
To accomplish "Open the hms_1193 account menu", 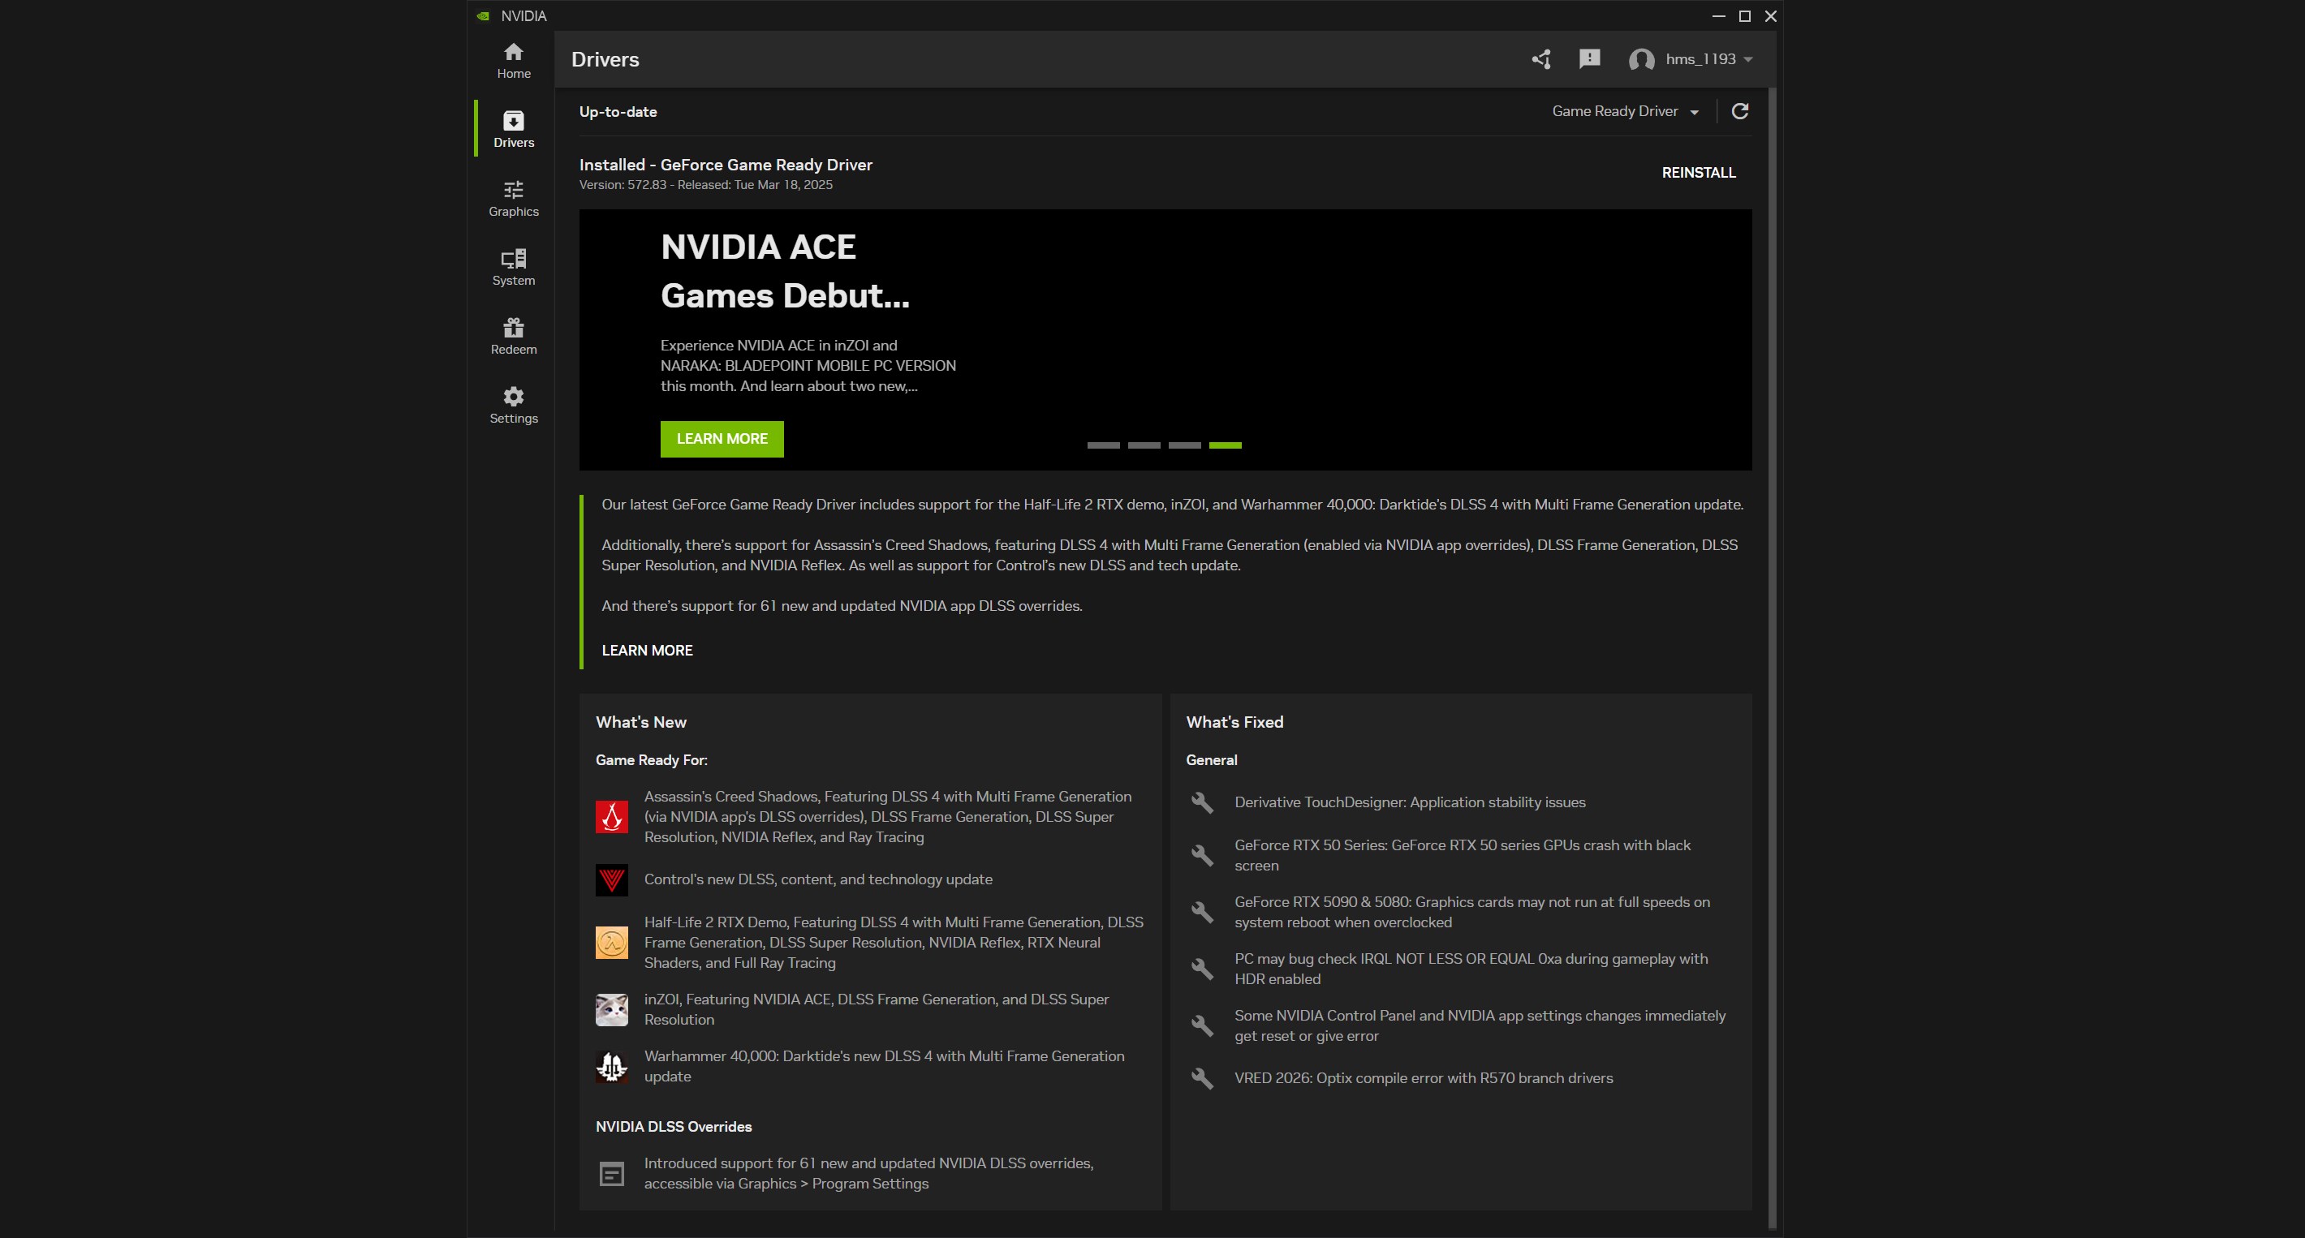I will pos(1691,59).
